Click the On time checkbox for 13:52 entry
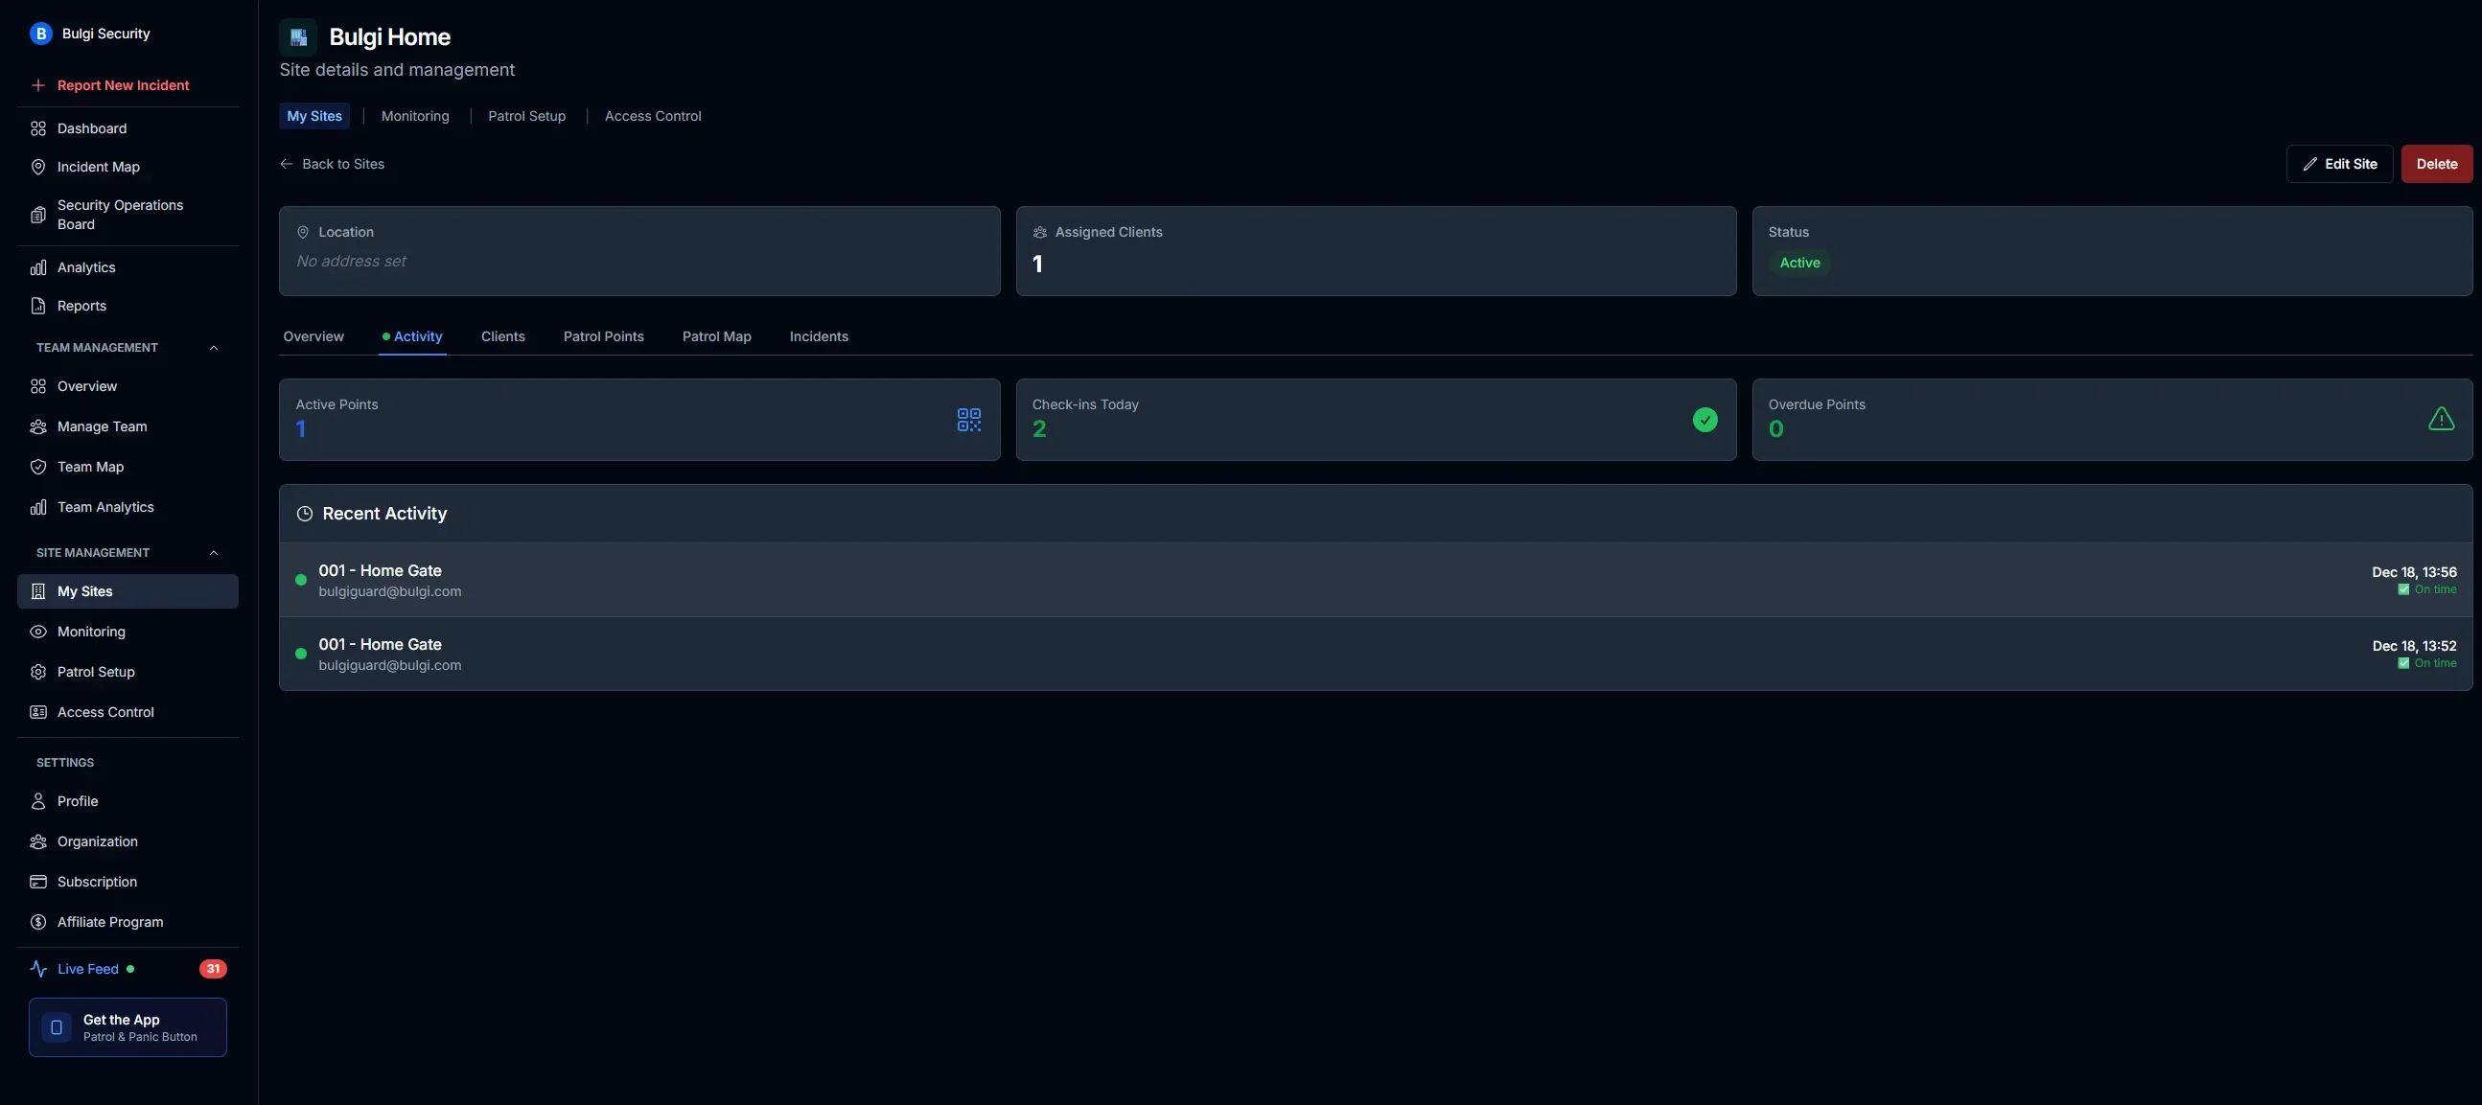This screenshot has width=2482, height=1105. tap(2403, 664)
